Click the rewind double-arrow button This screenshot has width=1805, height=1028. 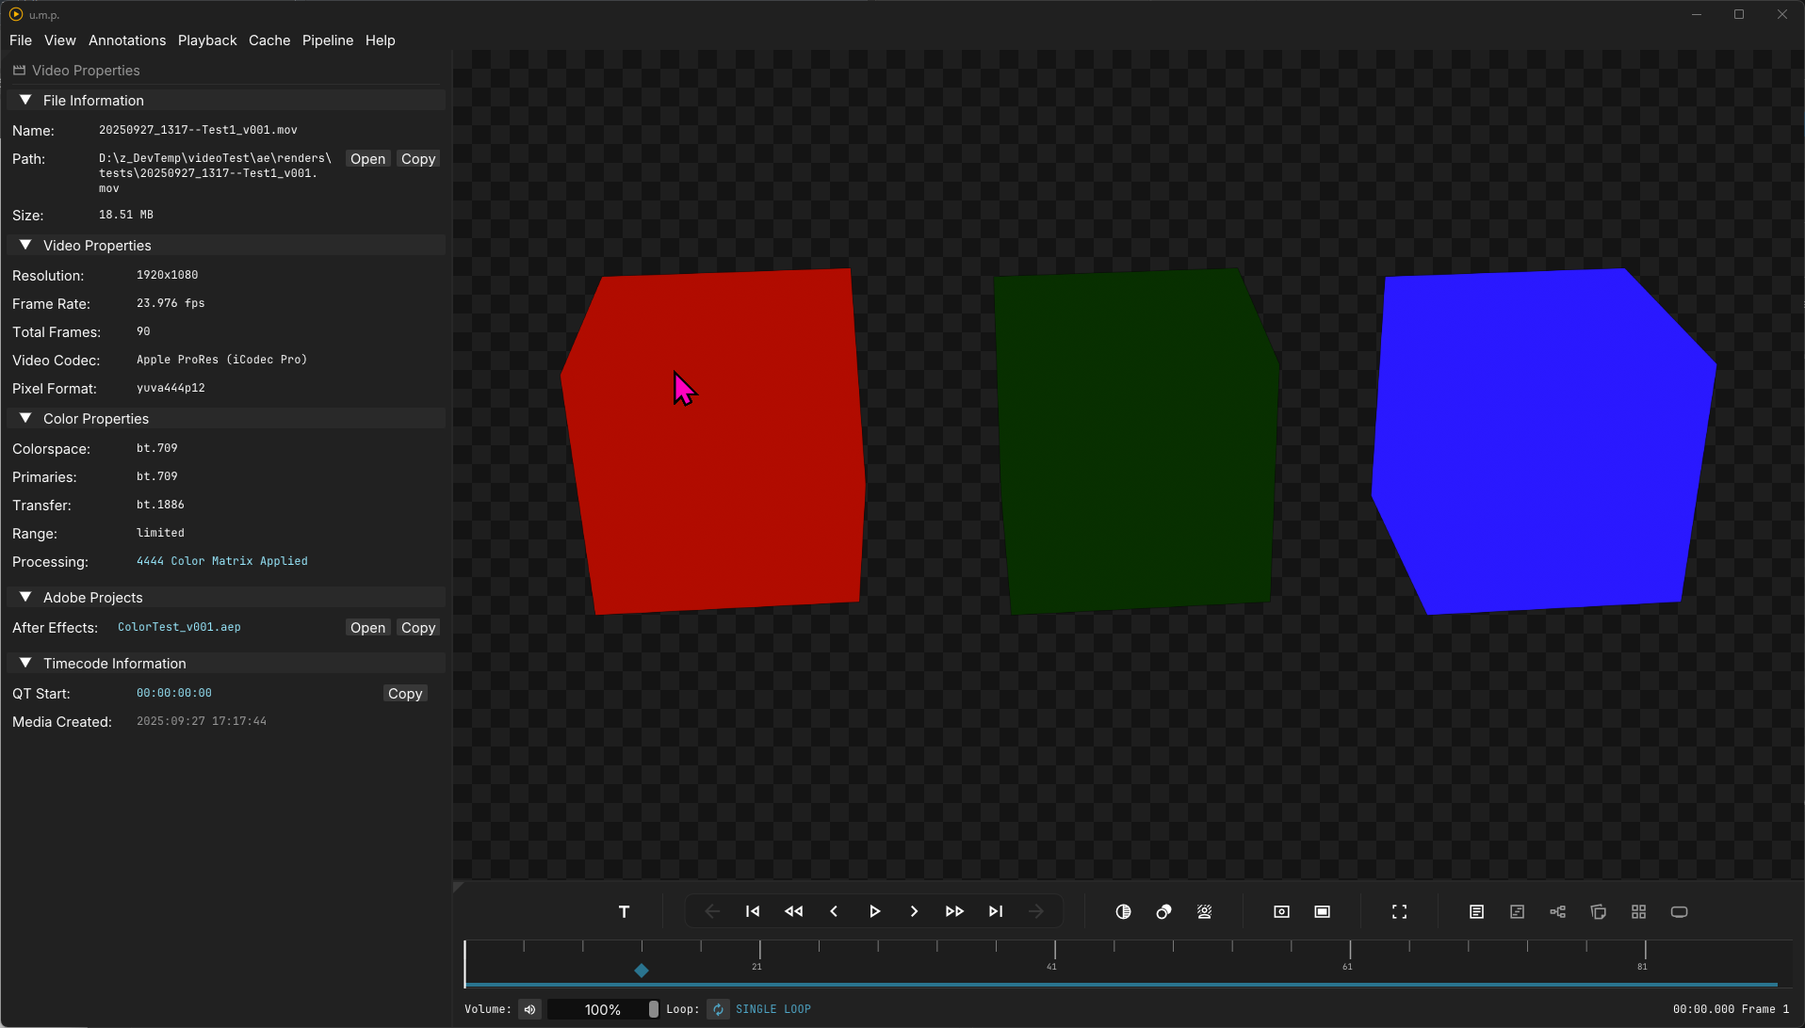pos(793,911)
